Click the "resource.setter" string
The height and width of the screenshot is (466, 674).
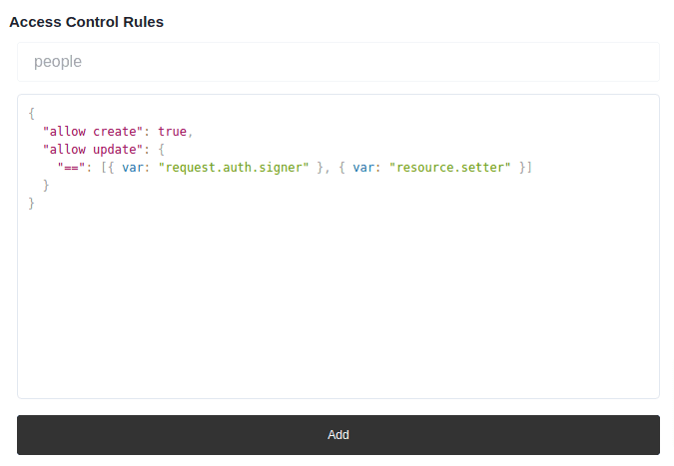pyautogui.click(x=450, y=168)
